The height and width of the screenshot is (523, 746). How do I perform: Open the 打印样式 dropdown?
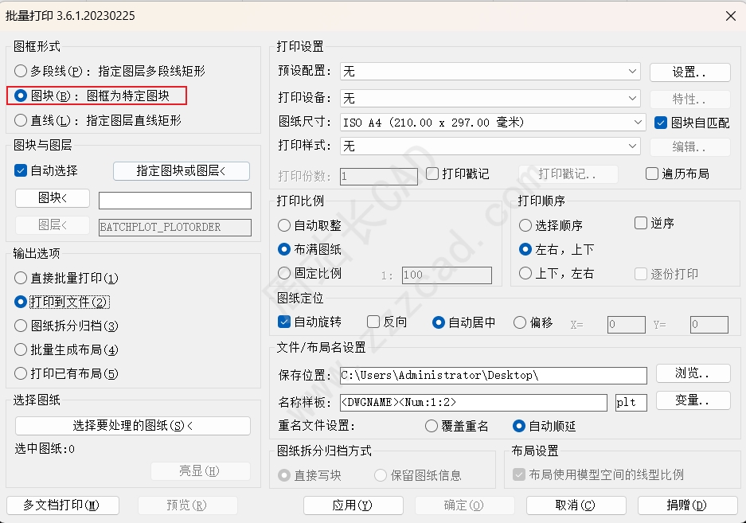tap(490, 146)
